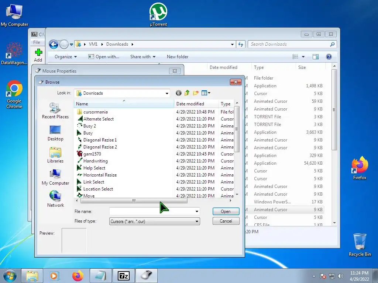The height and width of the screenshot is (283, 378).
Task: Choose the Location Select cursor file
Action: click(x=98, y=189)
